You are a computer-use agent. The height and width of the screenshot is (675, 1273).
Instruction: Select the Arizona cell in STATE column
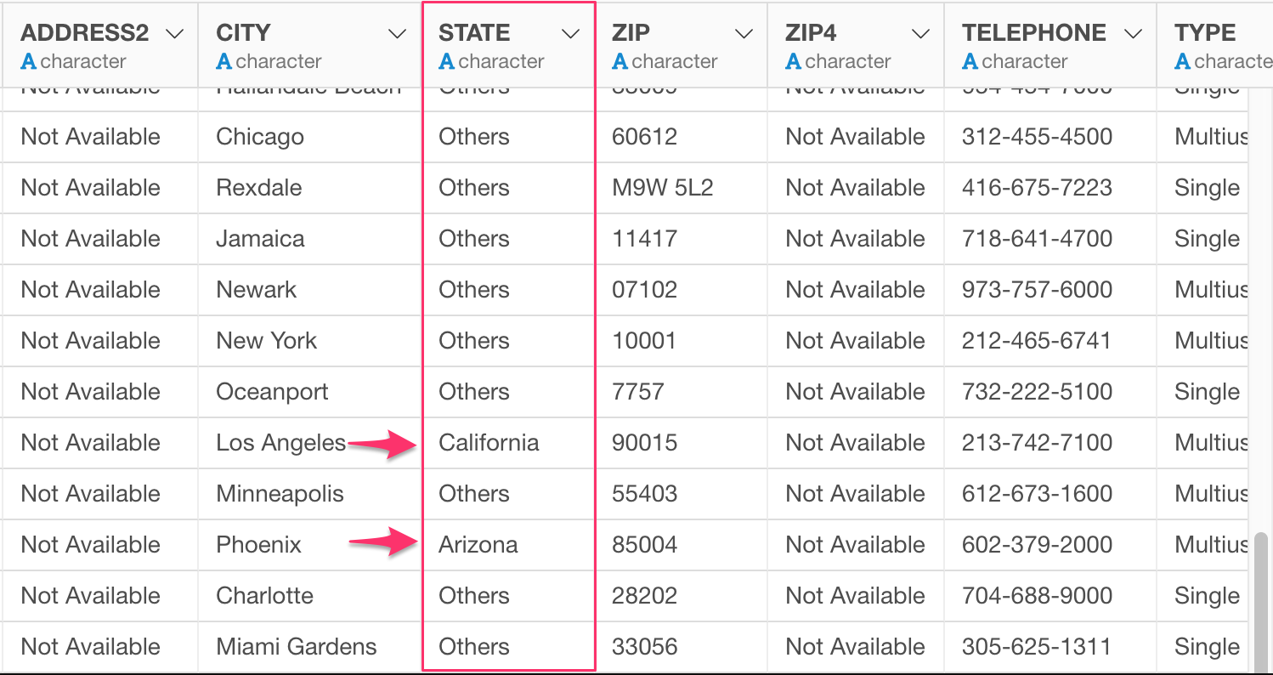pyautogui.click(x=509, y=545)
